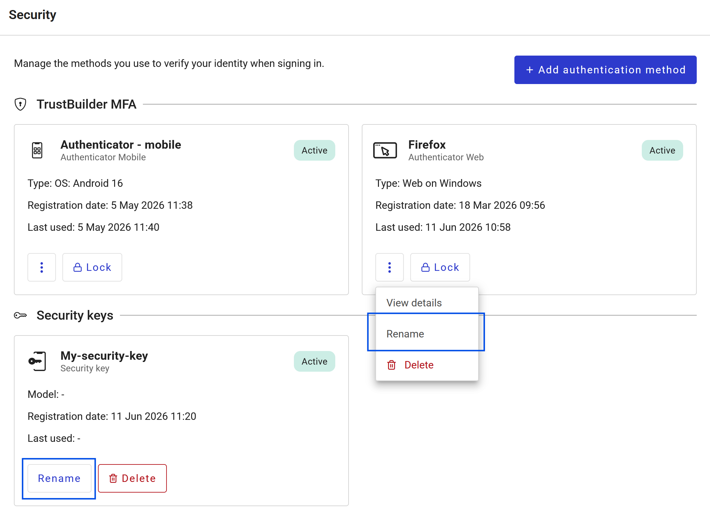Click the TrustBuilder MFA section heading
The width and height of the screenshot is (710, 511).
point(86,104)
